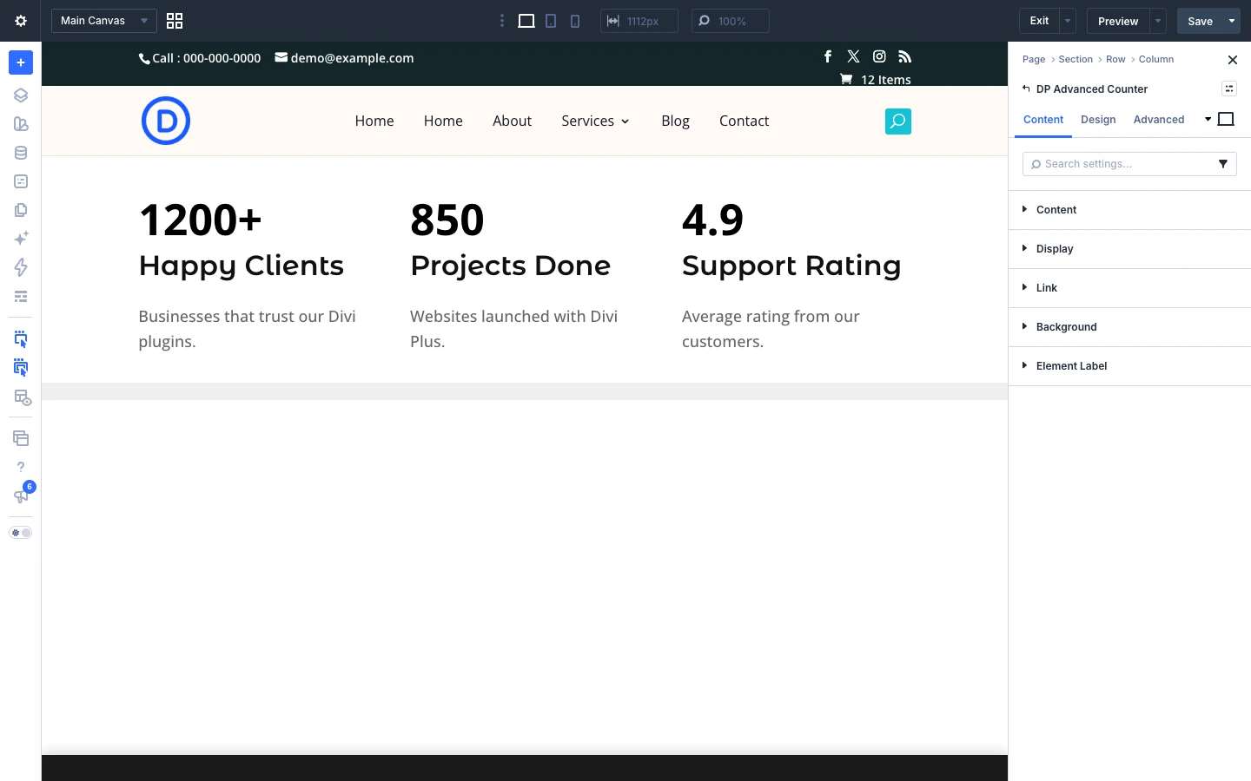Click the filter funnel in Search settings
This screenshot has height=781, width=1251.
tap(1223, 164)
